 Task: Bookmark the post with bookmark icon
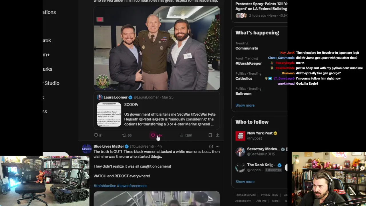pyautogui.click(x=210, y=135)
